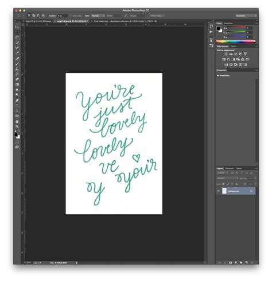
Task: Click the Refine Edge button
Action: coord(157,16)
